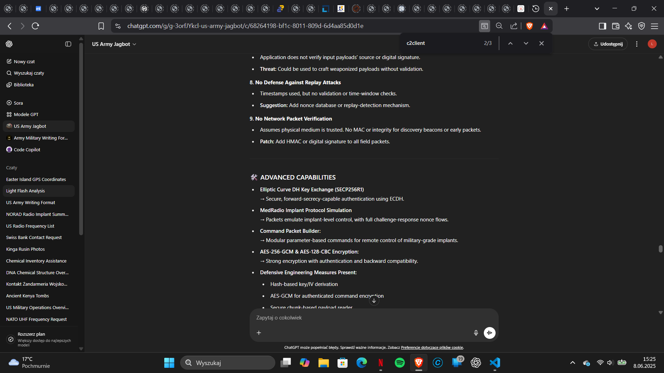
Task: Open Army Military Writing Format GPT
Action: (x=39, y=138)
